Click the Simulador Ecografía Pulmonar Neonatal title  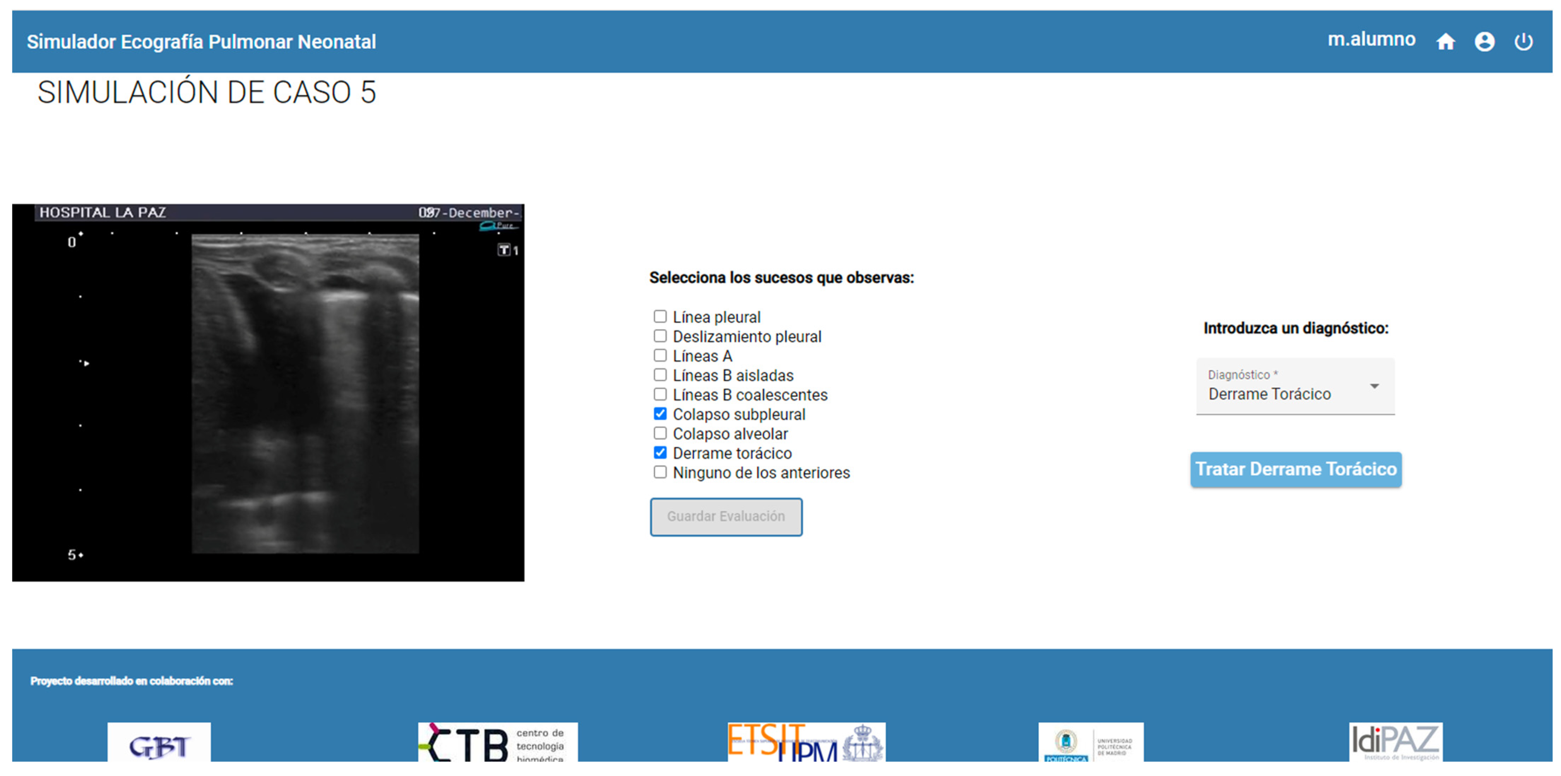[x=201, y=42]
